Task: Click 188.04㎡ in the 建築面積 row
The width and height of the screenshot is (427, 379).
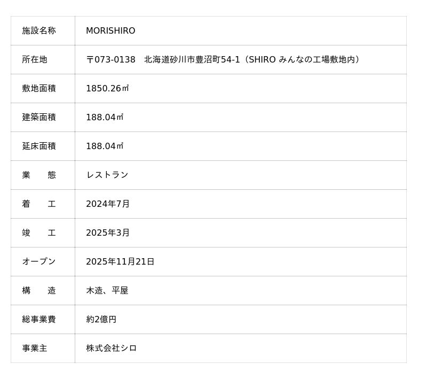Action: [x=105, y=117]
